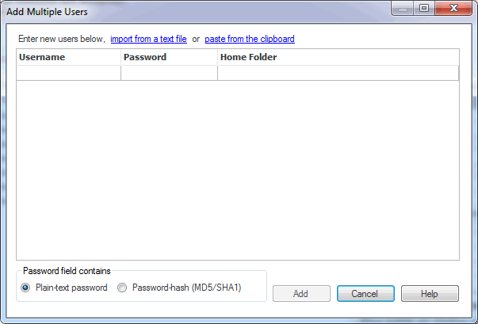Choose the Password-hash (MD5/SHA1) option
This screenshot has height=324, width=478.
click(x=122, y=288)
